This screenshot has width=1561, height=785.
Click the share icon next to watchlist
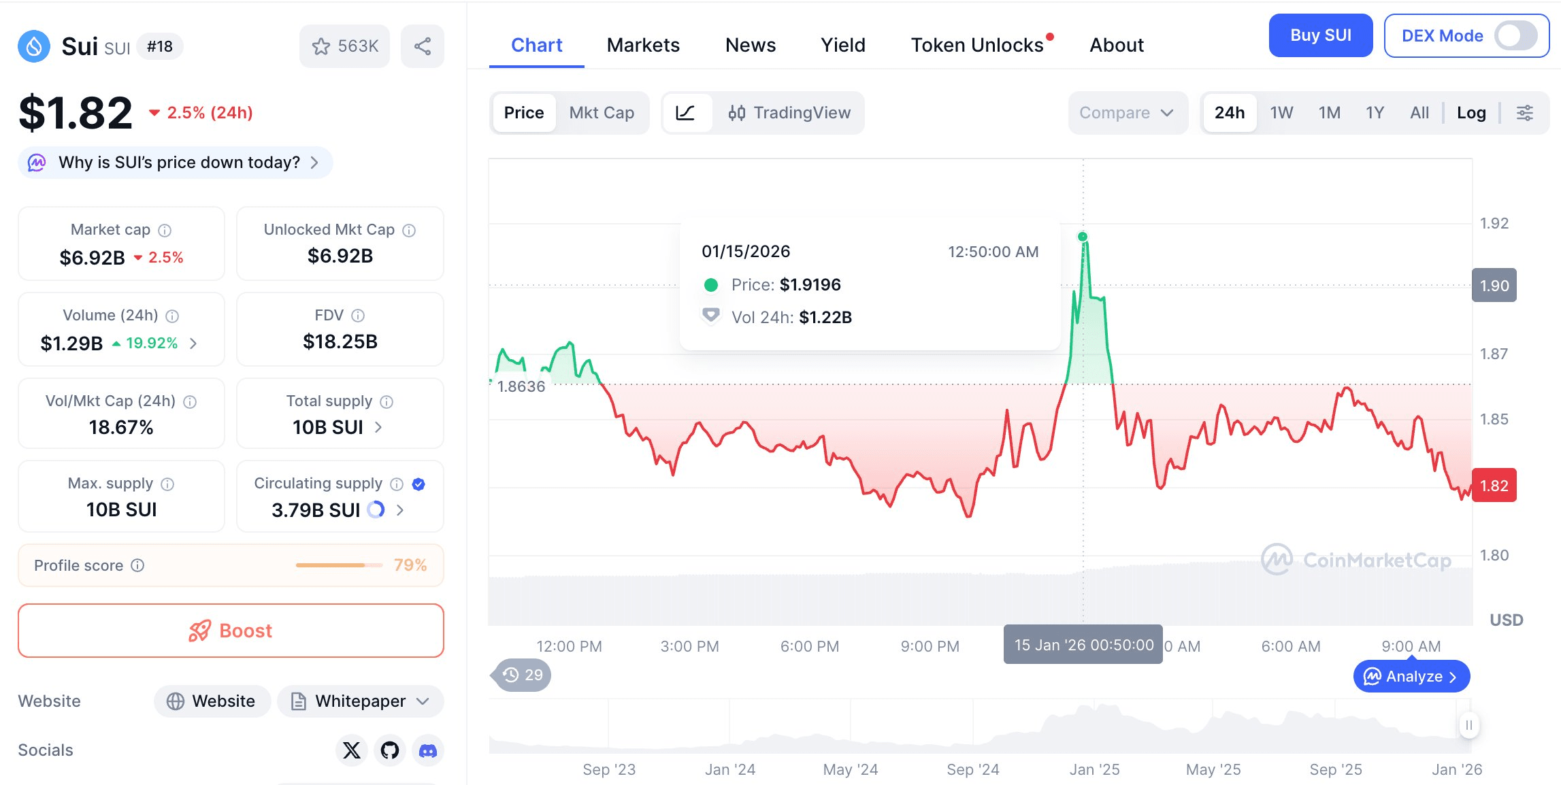422,46
